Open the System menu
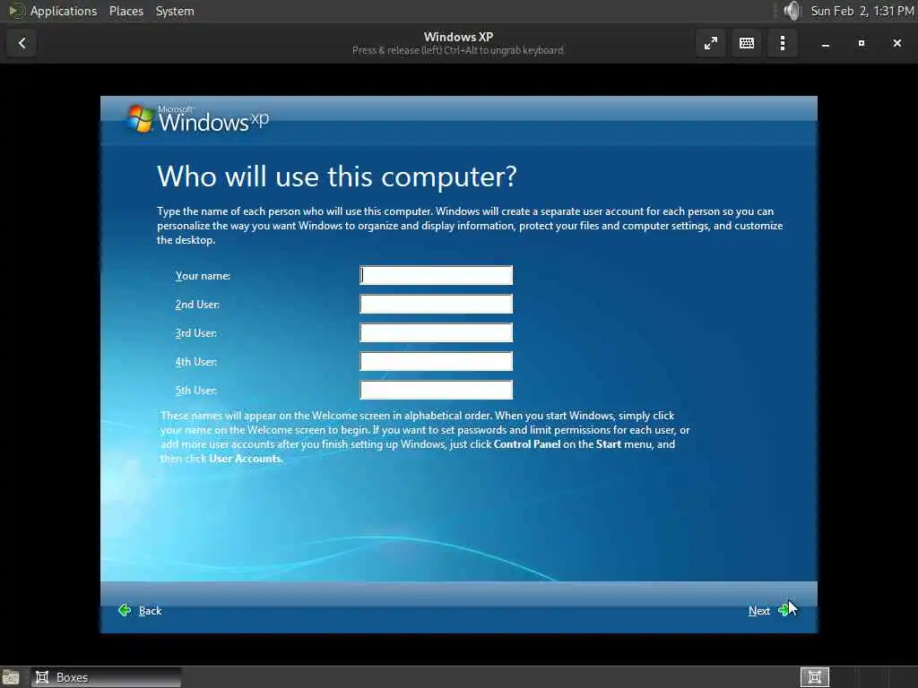 (x=175, y=11)
